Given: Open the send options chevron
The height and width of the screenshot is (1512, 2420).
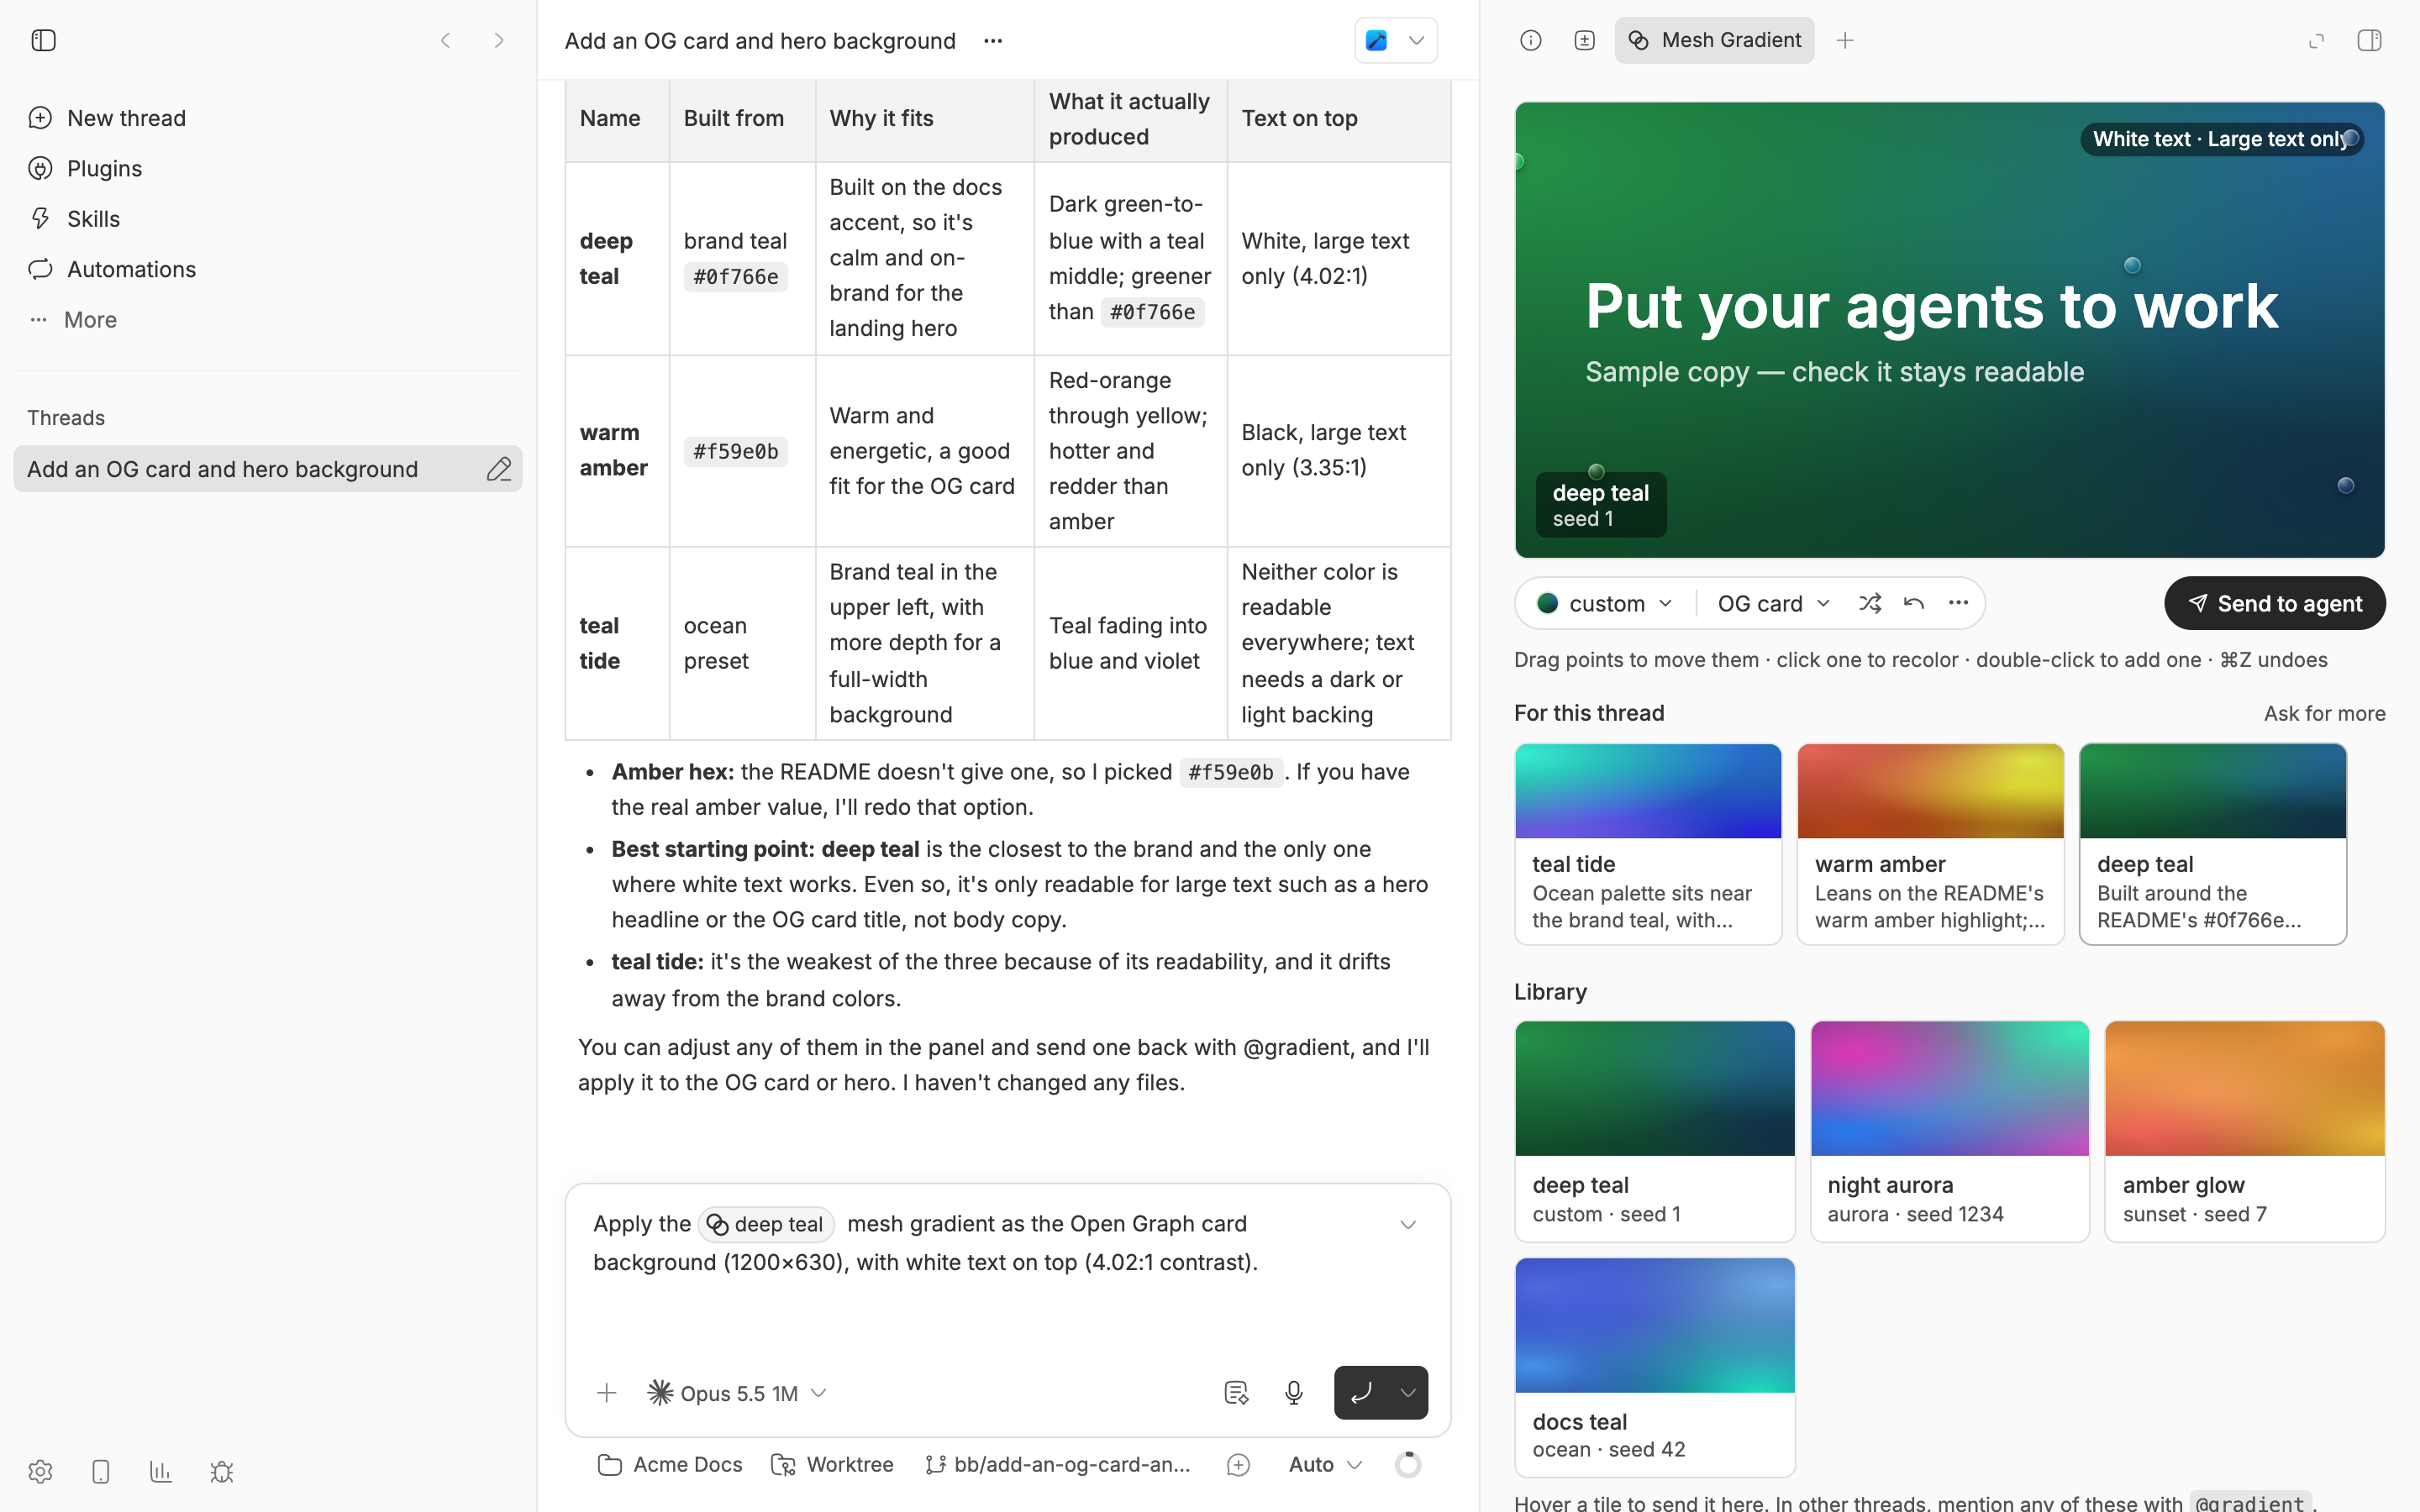Looking at the screenshot, I should coord(1408,1393).
